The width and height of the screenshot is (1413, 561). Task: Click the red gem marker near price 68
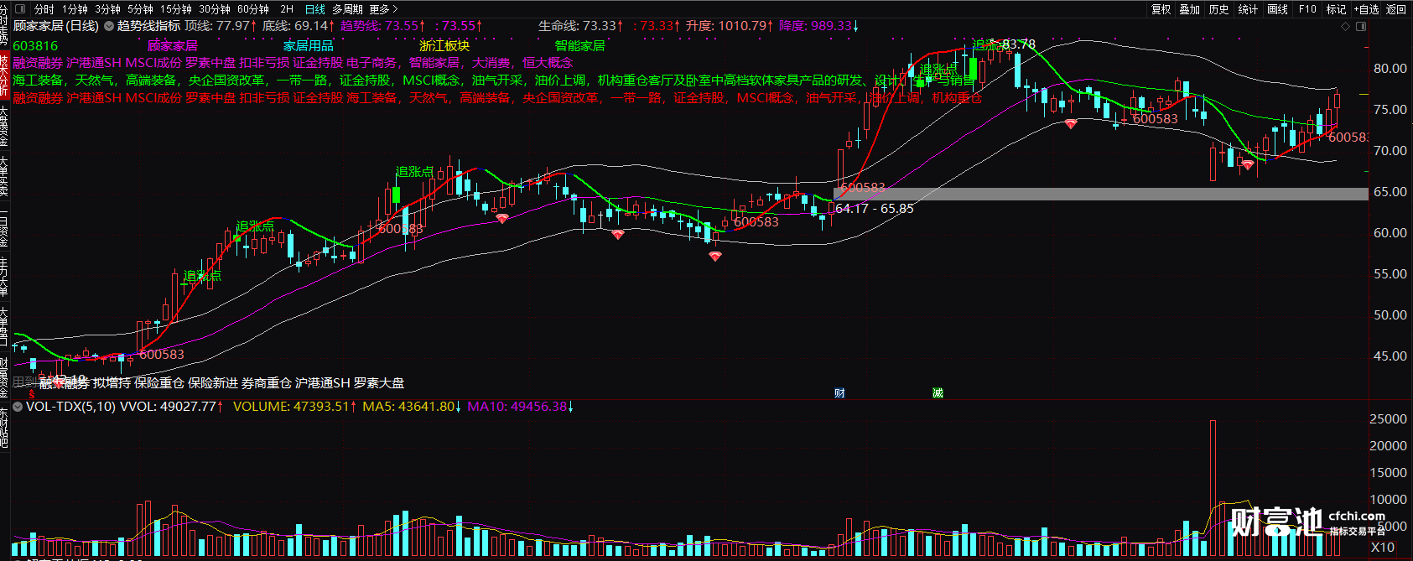point(1248,165)
